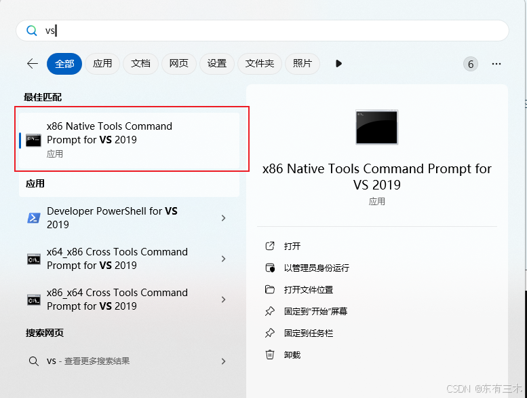Choose 打开文件位置
This screenshot has width=527, height=398.
[308, 289]
